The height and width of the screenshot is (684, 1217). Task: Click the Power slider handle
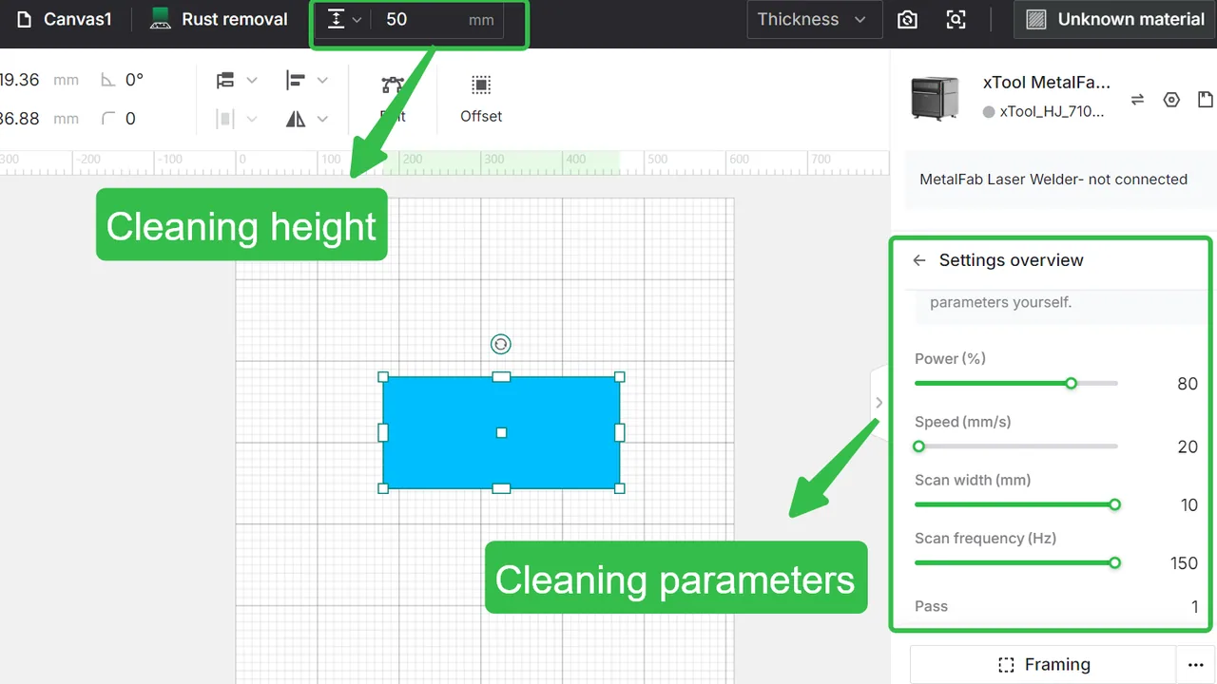point(1072,383)
